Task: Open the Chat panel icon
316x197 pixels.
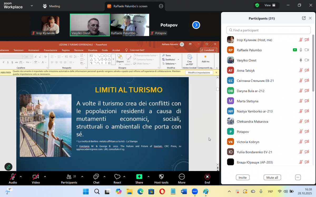Action: coord(96,177)
